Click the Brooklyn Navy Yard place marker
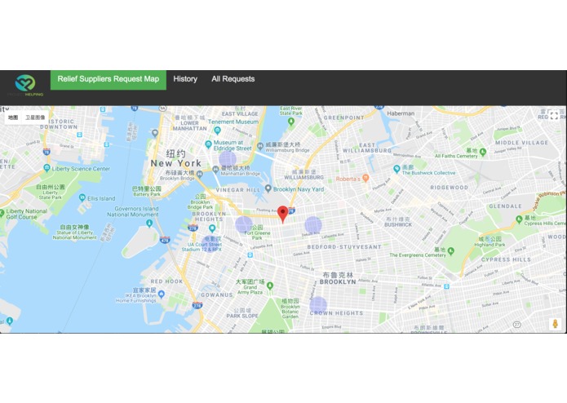 pyautogui.click(x=268, y=188)
